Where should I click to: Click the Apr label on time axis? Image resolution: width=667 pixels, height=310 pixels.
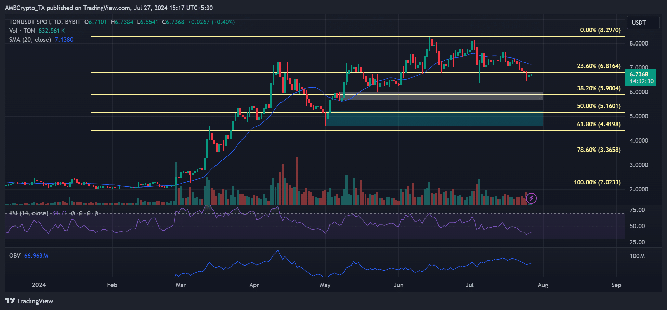[254, 285]
